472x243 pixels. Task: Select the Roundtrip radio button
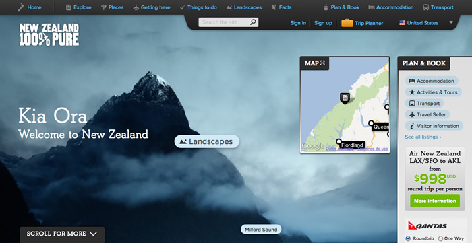(408, 238)
